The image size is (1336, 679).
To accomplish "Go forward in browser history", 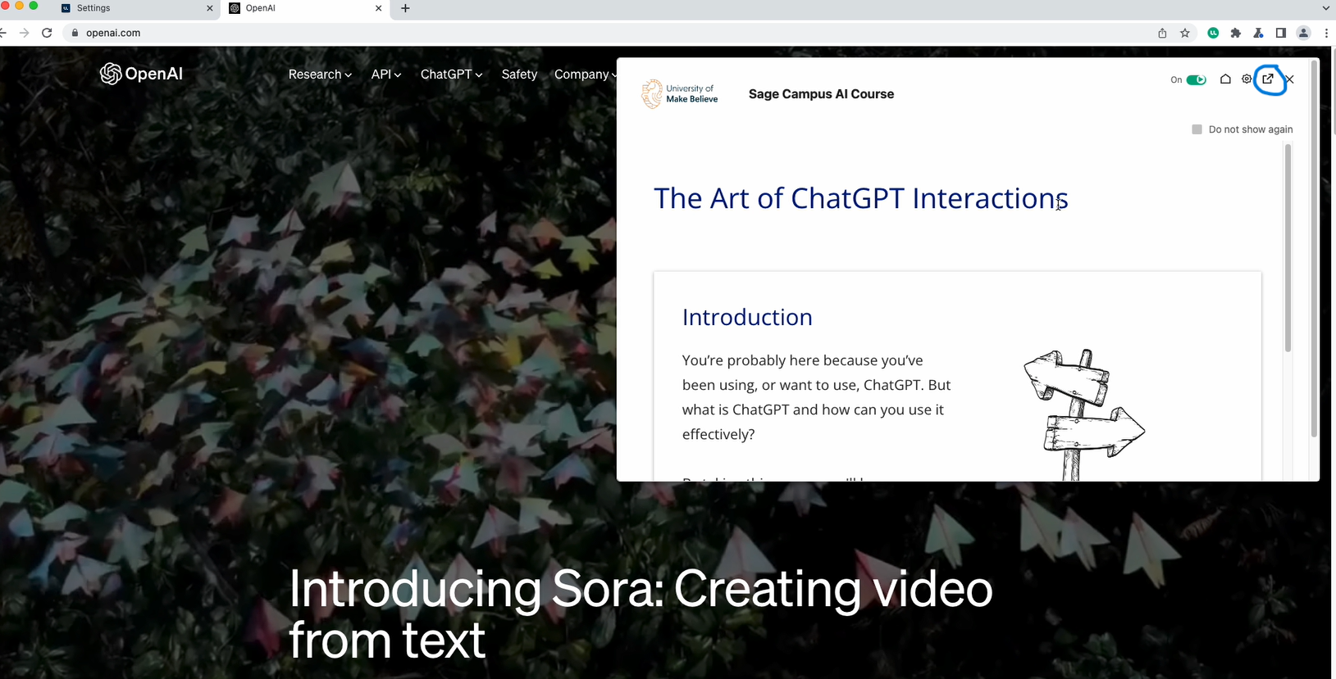I will coord(24,33).
